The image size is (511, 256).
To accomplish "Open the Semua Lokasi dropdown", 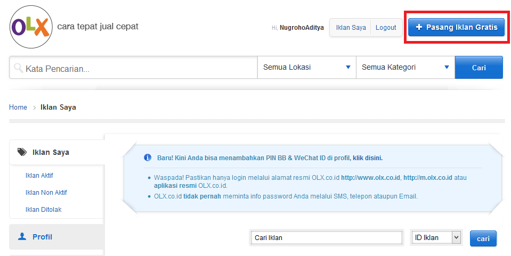I will tap(307, 68).
